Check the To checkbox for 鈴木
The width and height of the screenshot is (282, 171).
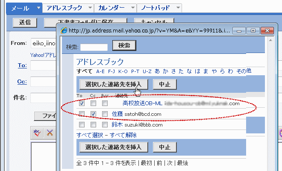click(x=82, y=125)
